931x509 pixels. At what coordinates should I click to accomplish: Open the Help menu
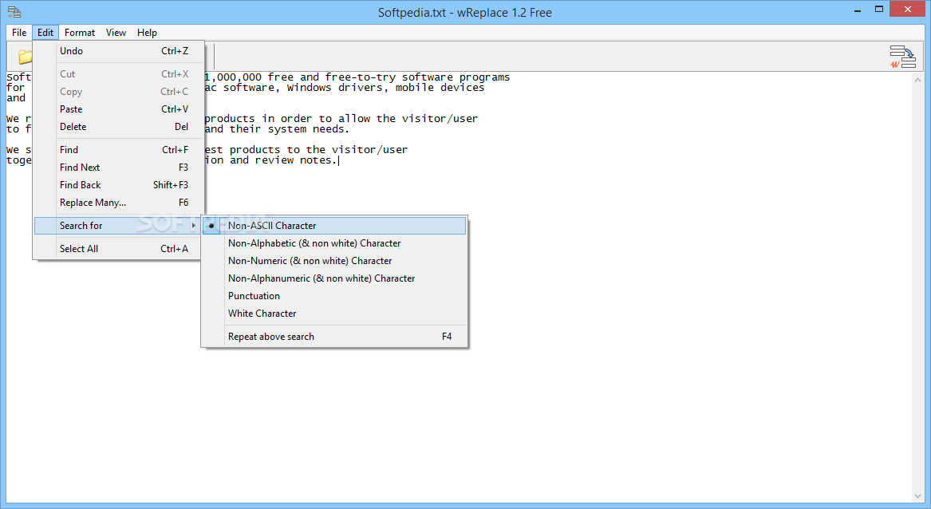[x=147, y=33]
